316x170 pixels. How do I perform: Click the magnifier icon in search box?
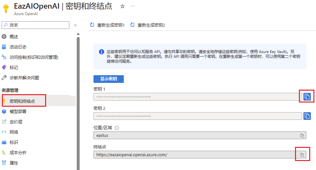(x=6, y=25)
